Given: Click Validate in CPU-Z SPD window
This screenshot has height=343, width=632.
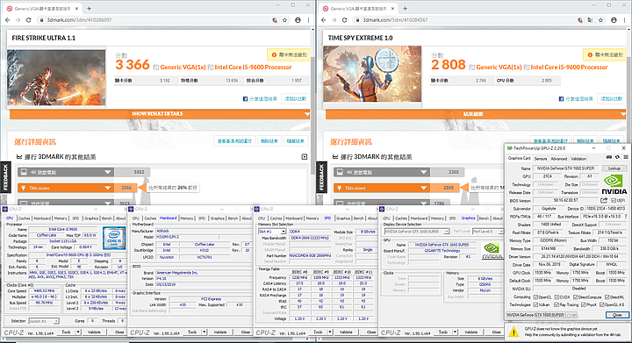Looking at the screenshot, I should [x=346, y=332].
